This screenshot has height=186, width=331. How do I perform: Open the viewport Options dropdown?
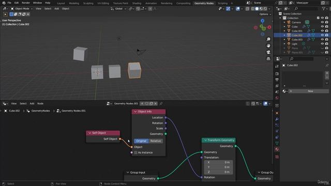coord(265,14)
